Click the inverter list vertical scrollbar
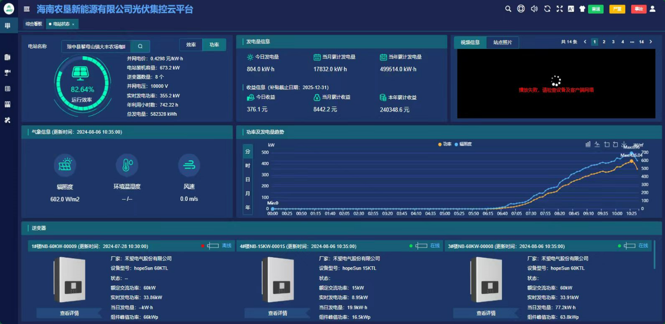The image size is (665, 324). 654,255
